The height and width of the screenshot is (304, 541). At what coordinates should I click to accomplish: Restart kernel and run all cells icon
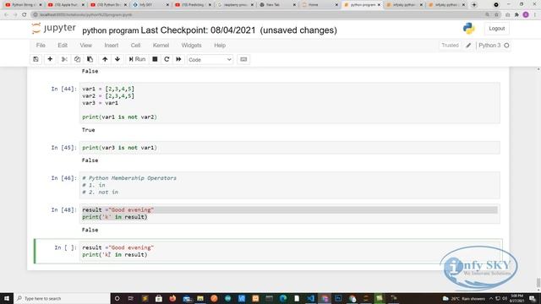coord(178,59)
